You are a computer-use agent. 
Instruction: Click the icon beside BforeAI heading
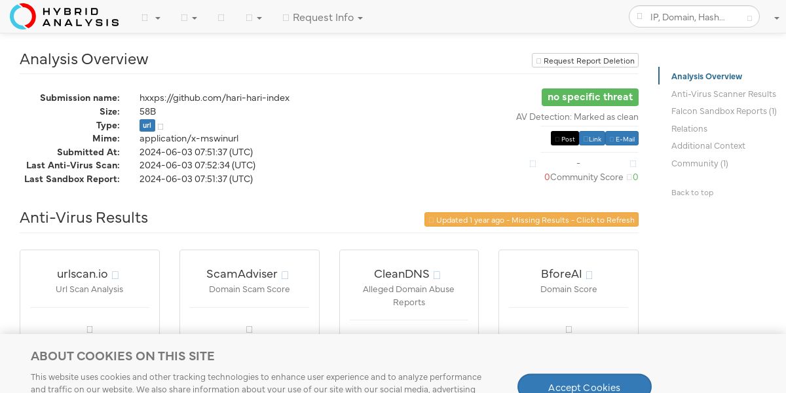pos(589,275)
